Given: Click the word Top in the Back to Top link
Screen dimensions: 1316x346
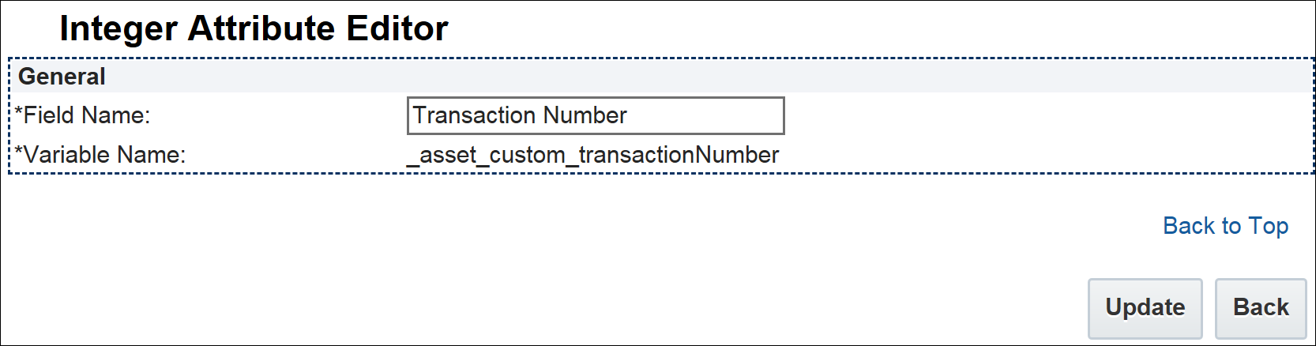Looking at the screenshot, I should (1268, 226).
